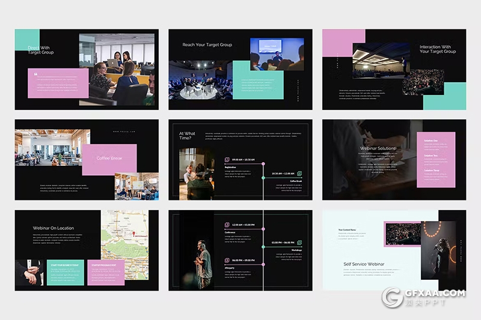Click the Afterparty icon at 06:00 PM
The width and height of the screenshot is (481, 320).
point(227,261)
